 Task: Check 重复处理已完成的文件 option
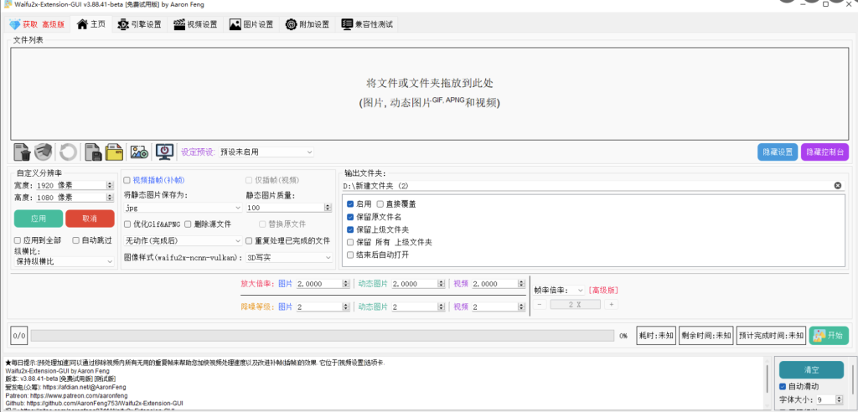[x=249, y=240]
